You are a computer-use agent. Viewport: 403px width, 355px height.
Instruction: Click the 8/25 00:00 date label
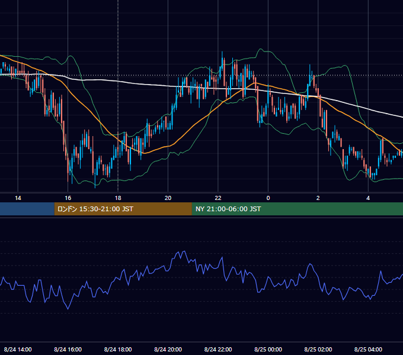click(268, 349)
